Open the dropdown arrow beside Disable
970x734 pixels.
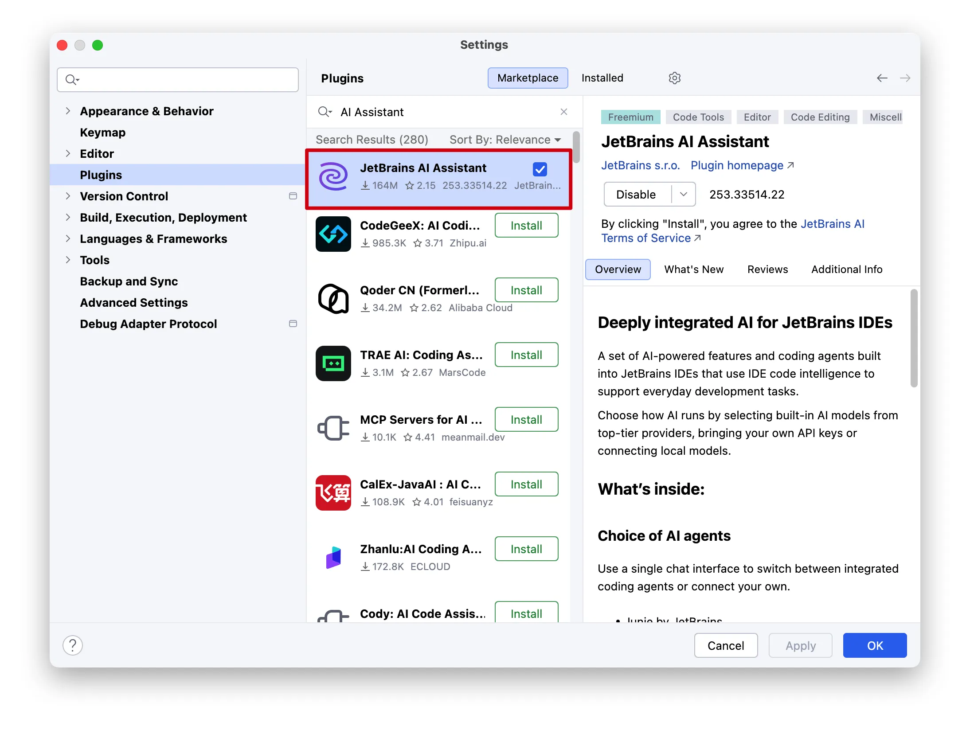[x=683, y=194]
